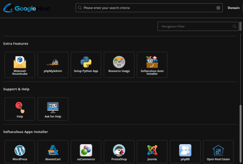This screenshot has width=243, height=164.
Task: Launch Open Real Estate installer
Action: coord(218,152)
